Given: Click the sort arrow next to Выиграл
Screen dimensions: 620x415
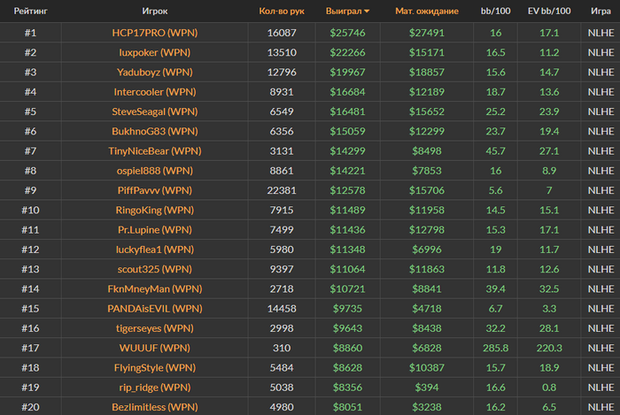Looking at the screenshot, I should [x=367, y=12].
